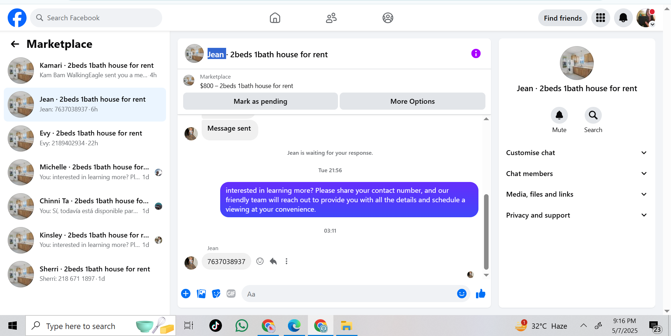Image resolution: width=671 pixels, height=336 pixels.
Task: Open the sticker picker
Action: [216, 294]
